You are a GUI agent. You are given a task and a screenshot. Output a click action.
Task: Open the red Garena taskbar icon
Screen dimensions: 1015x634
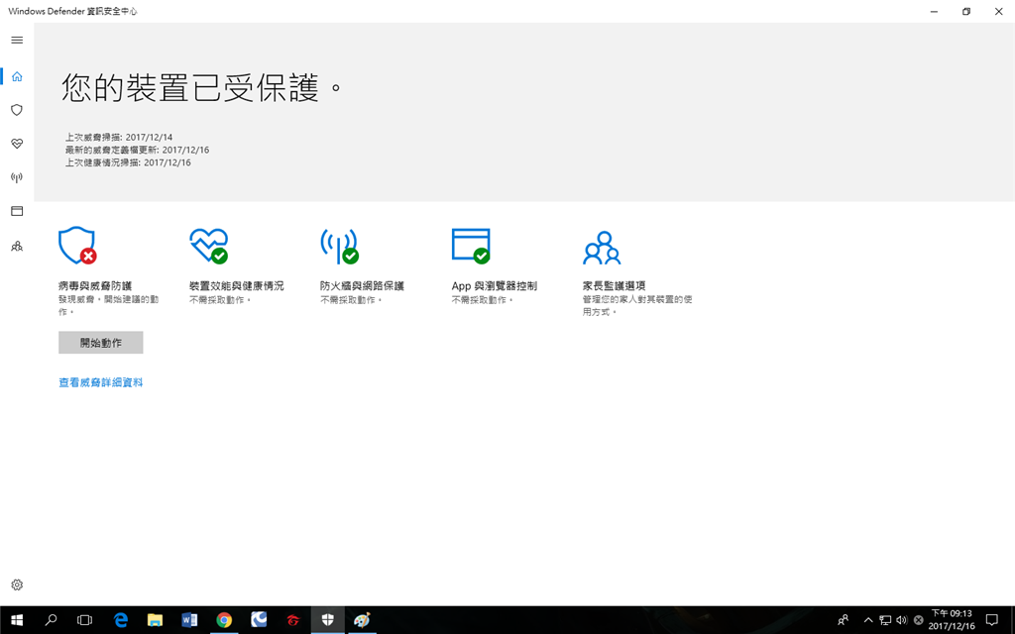293,620
